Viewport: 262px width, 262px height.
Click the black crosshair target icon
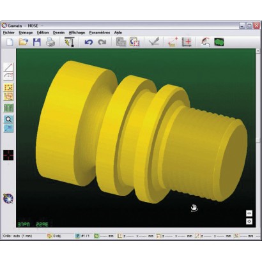tap(8, 155)
